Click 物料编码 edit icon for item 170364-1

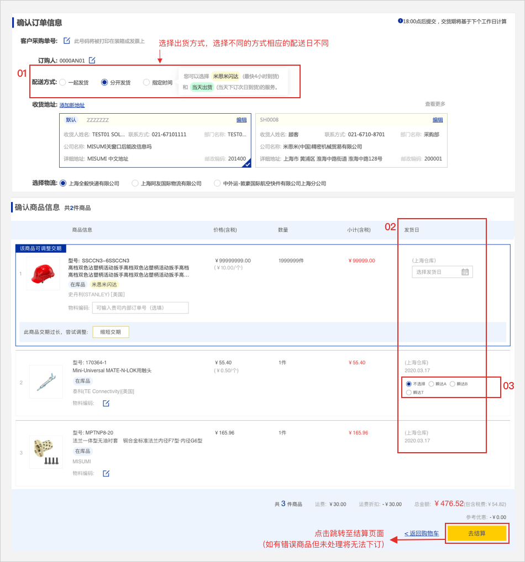coord(106,404)
